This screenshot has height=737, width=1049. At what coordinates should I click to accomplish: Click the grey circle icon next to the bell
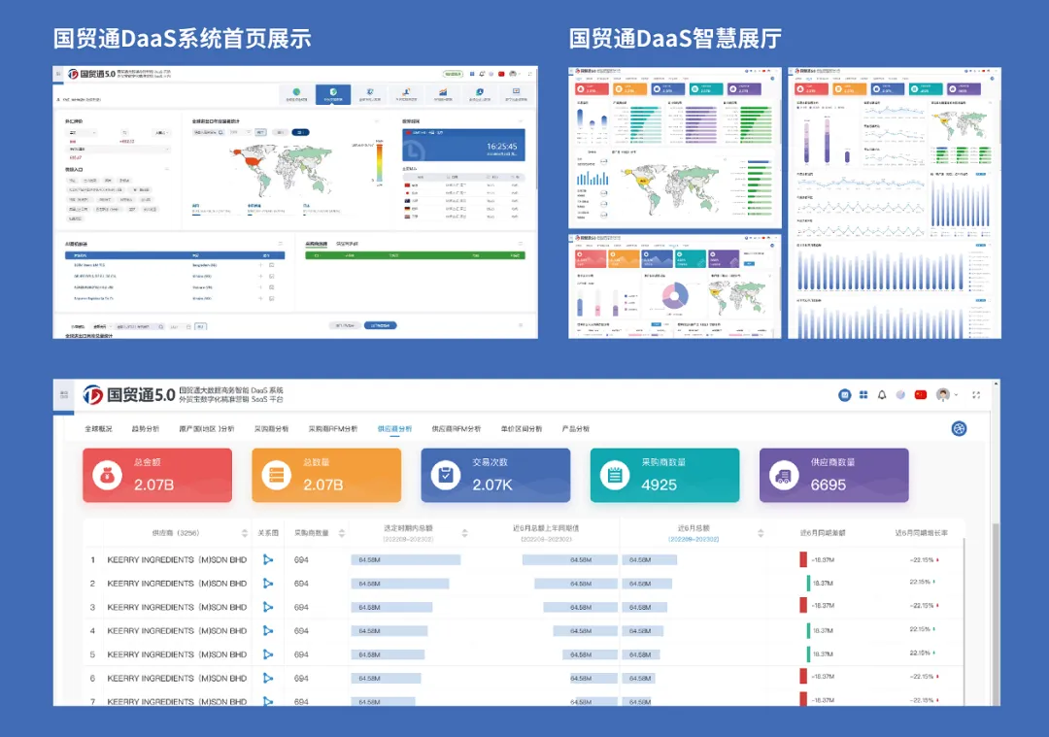[x=900, y=395]
